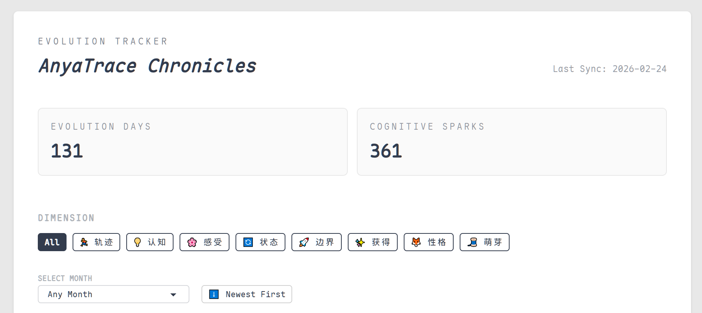This screenshot has width=702, height=313.
Task: Filter by 状态 dimension label
Action: pos(269,242)
